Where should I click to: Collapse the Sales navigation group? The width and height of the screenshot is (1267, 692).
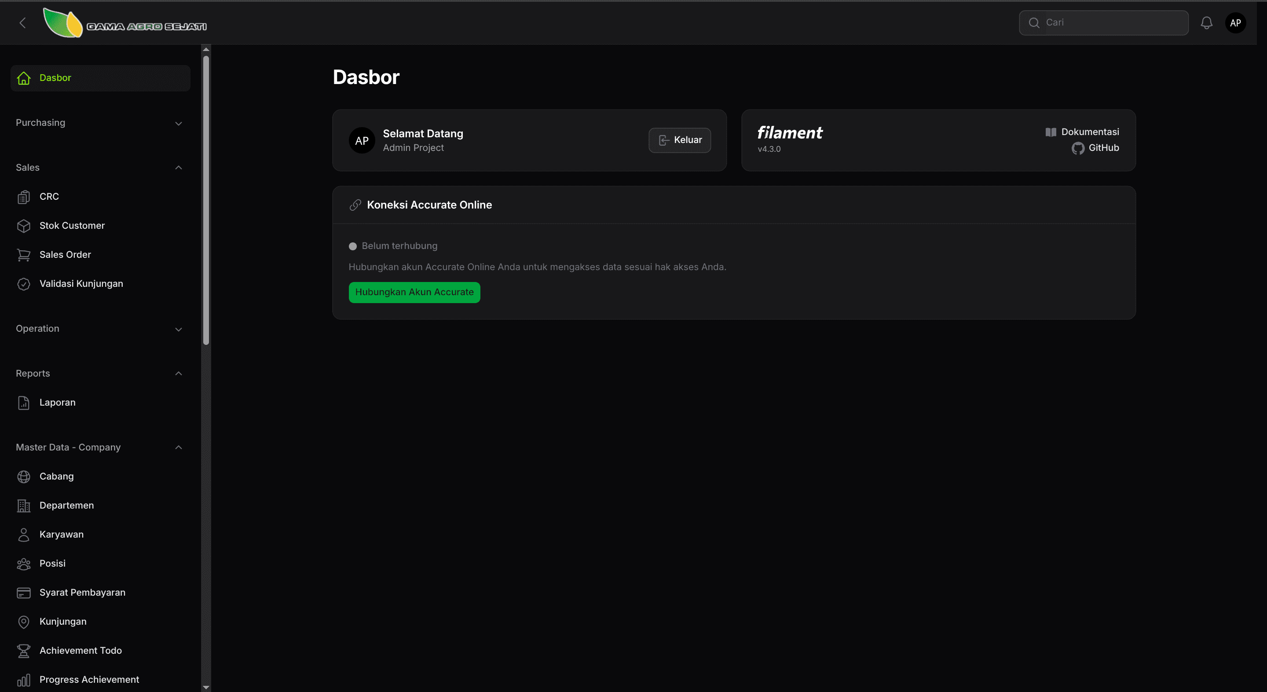pyautogui.click(x=178, y=168)
